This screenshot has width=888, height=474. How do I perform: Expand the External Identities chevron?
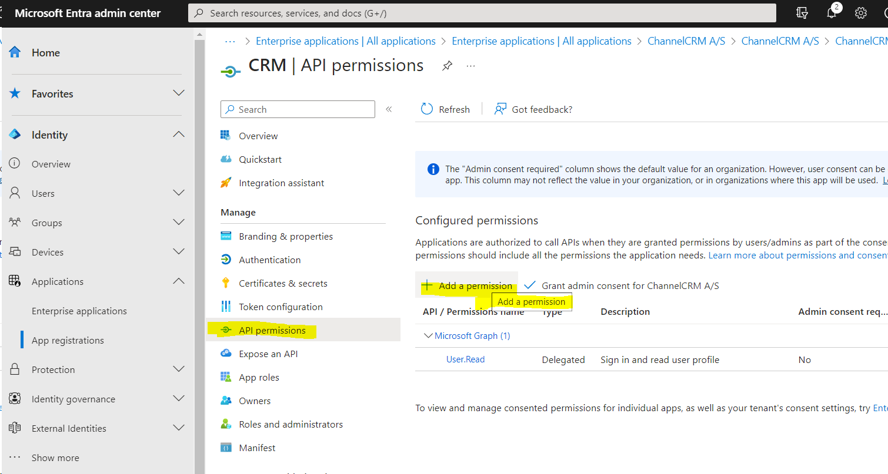[x=179, y=428]
